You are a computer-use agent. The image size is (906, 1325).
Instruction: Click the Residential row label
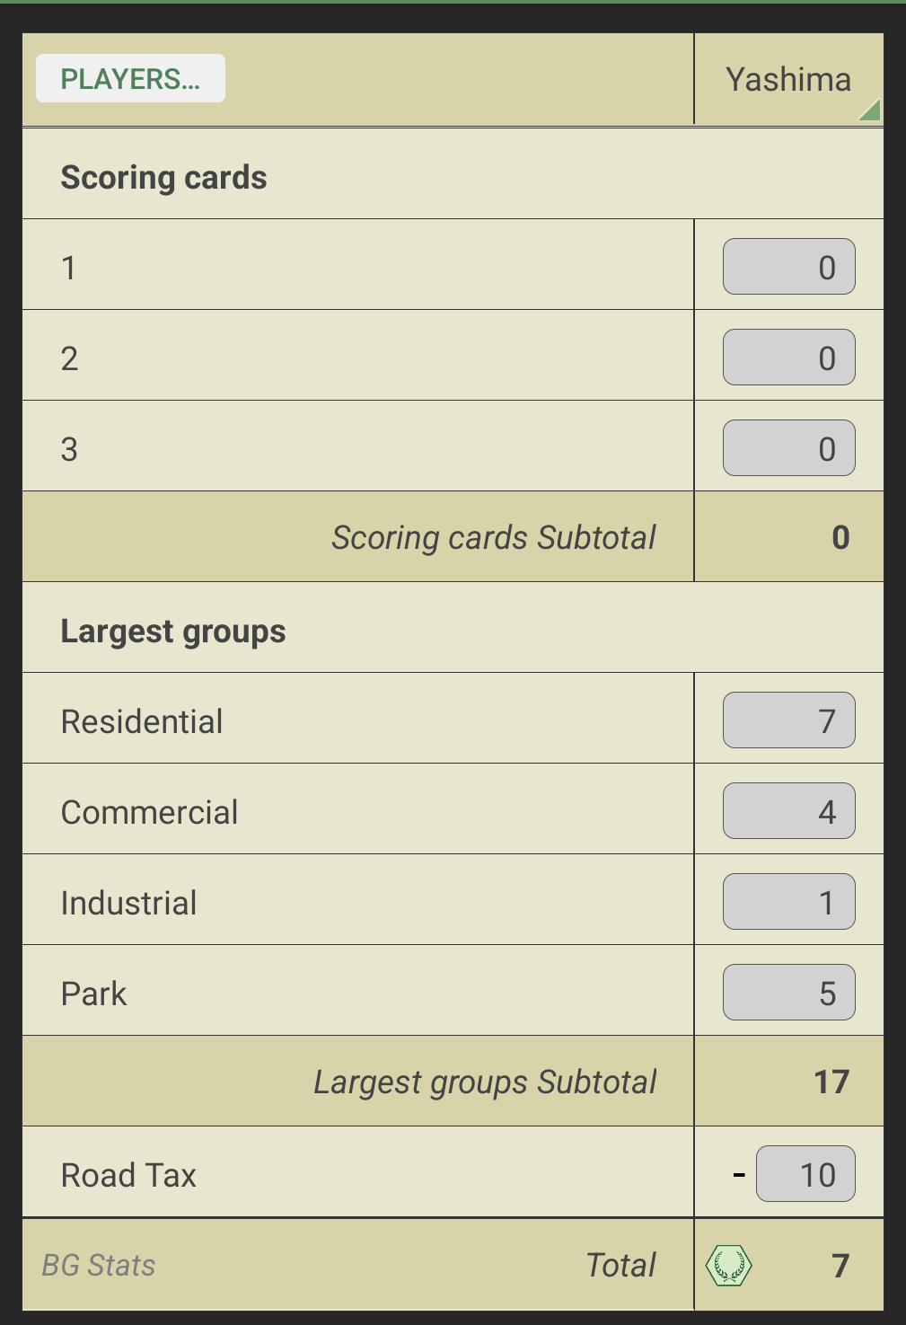pos(142,721)
